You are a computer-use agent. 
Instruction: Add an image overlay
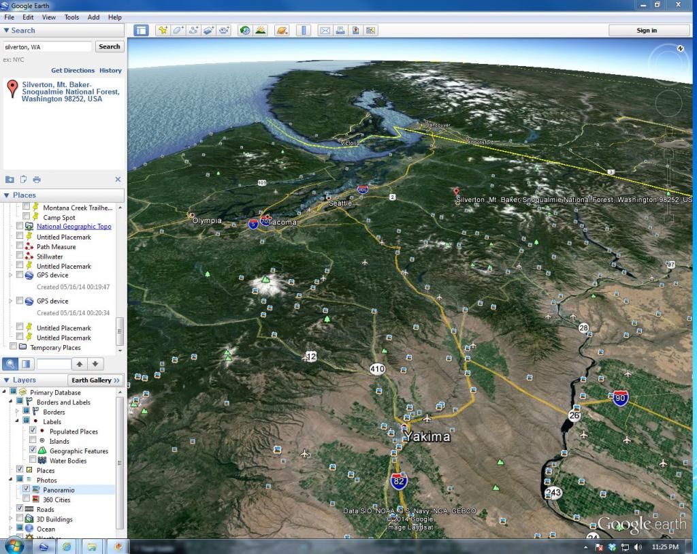(208, 30)
